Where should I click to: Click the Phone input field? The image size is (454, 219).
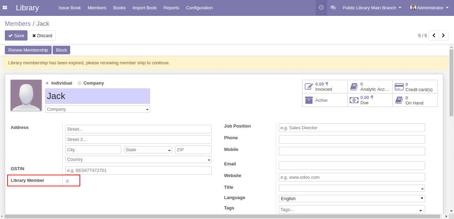(352, 140)
